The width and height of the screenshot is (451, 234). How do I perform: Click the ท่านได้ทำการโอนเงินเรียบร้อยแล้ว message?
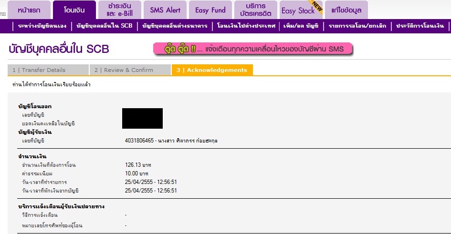(51, 84)
